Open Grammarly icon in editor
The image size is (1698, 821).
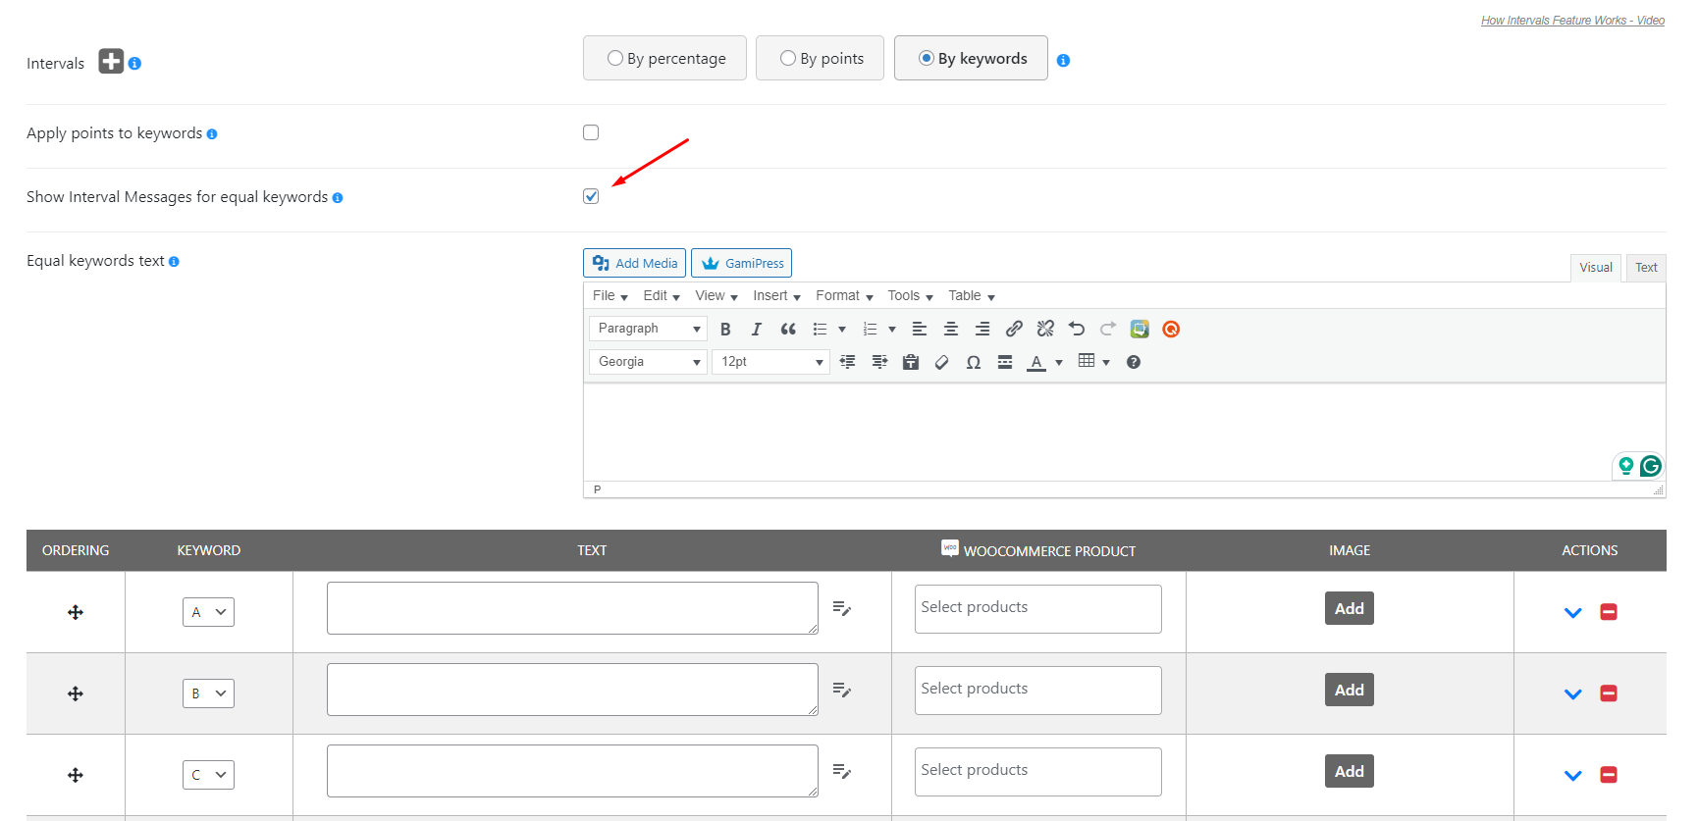tap(1651, 466)
